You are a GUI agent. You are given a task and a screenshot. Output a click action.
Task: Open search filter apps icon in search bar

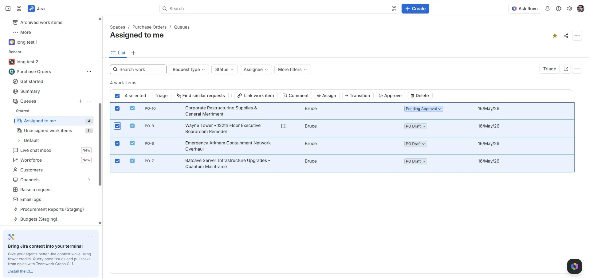point(394,9)
